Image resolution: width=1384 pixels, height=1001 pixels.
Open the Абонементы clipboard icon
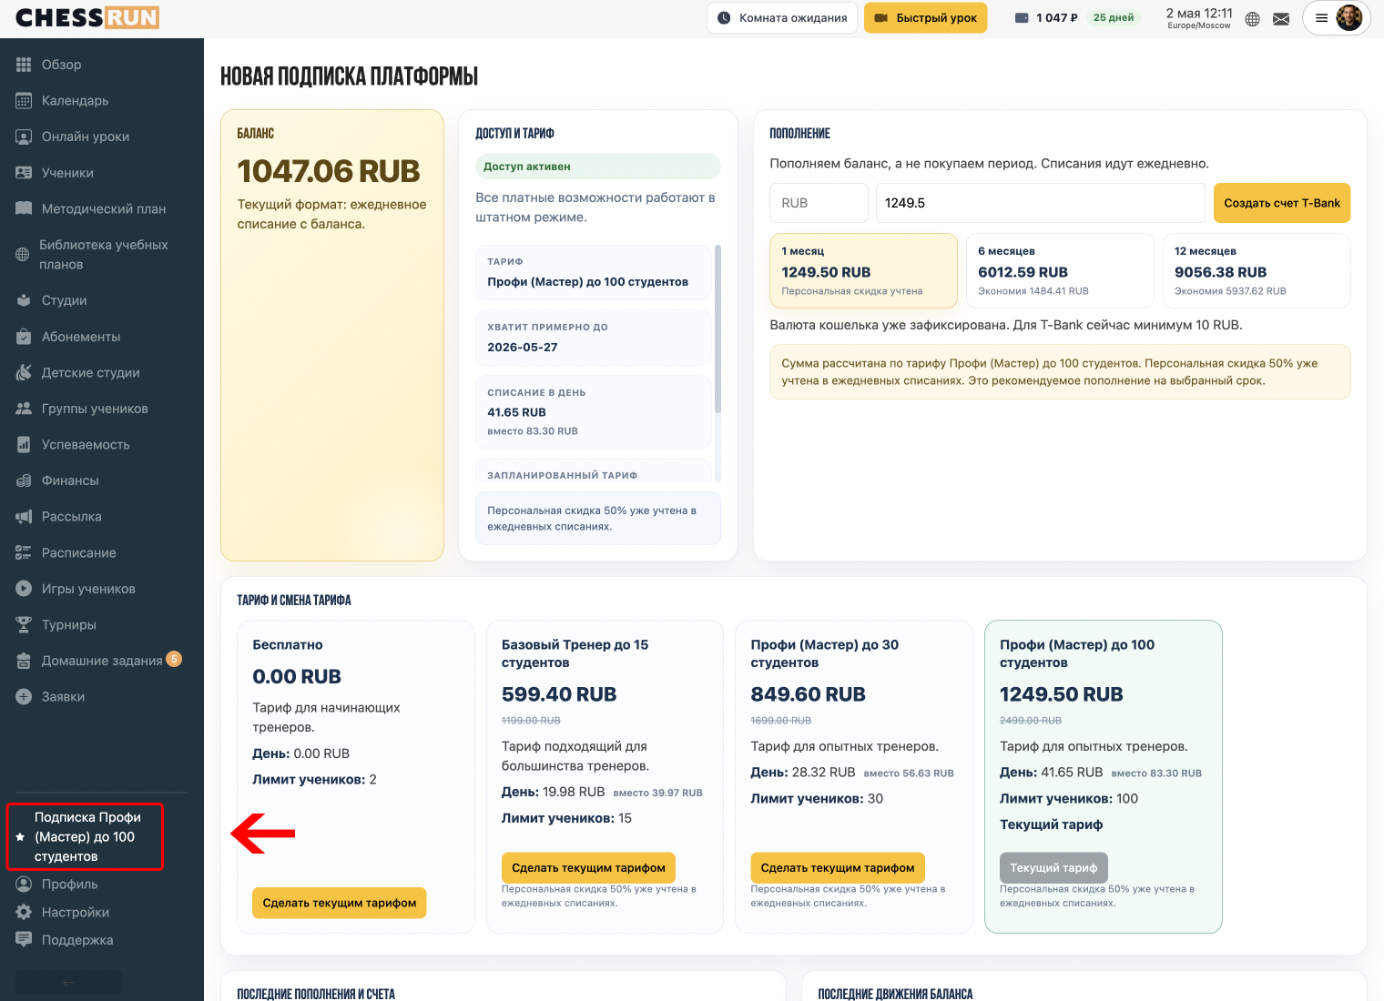24,337
